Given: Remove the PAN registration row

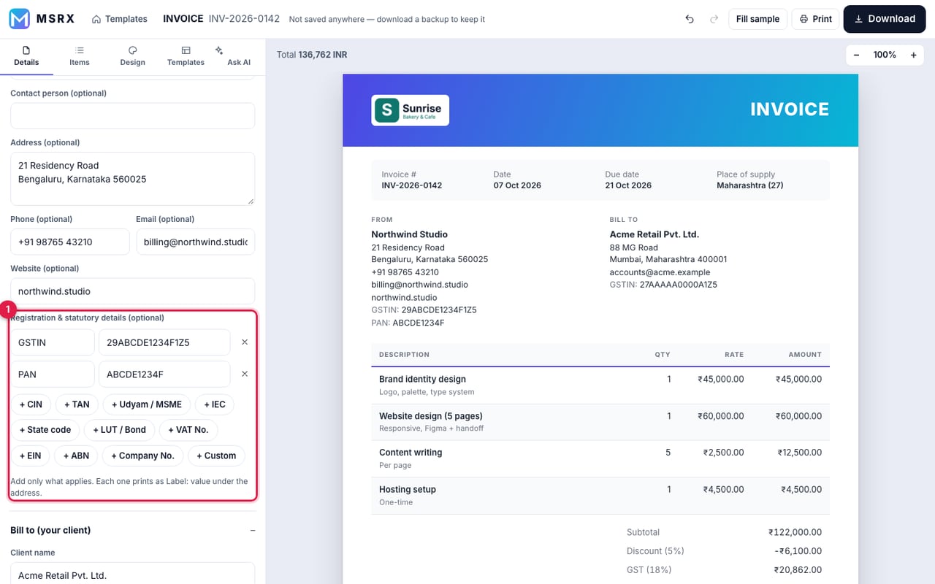Looking at the screenshot, I should click(245, 374).
